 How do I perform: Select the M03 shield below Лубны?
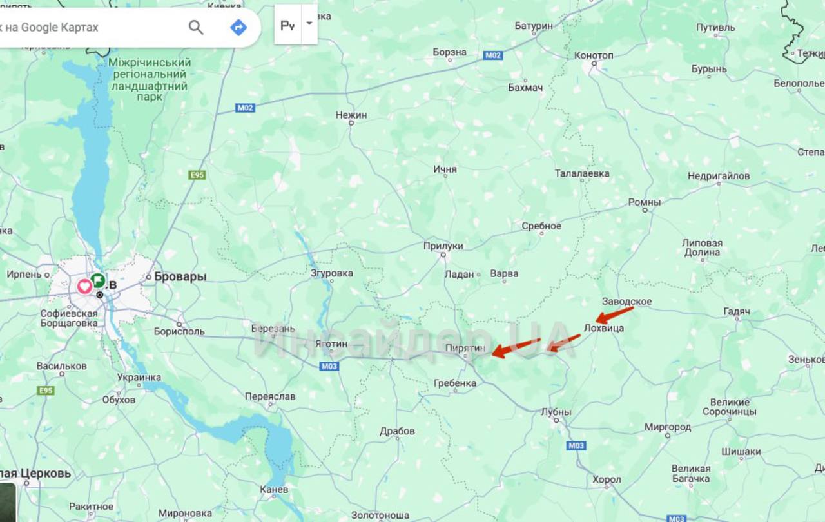coord(576,445)
